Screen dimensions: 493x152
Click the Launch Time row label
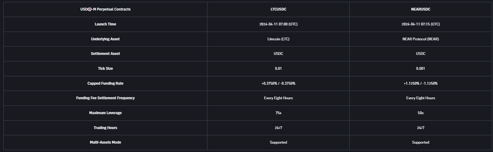(x=105, y=24)
